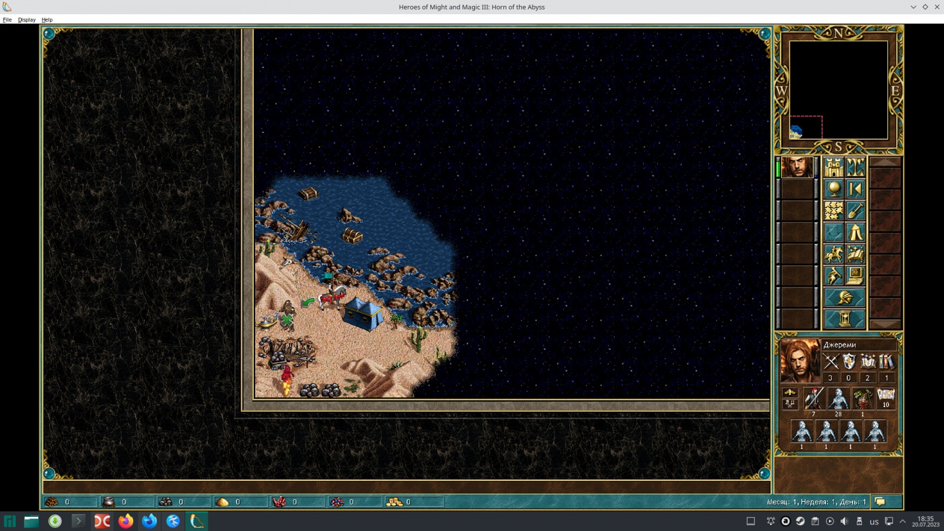
Task: Open the File menu
Action: coord(7,19)
